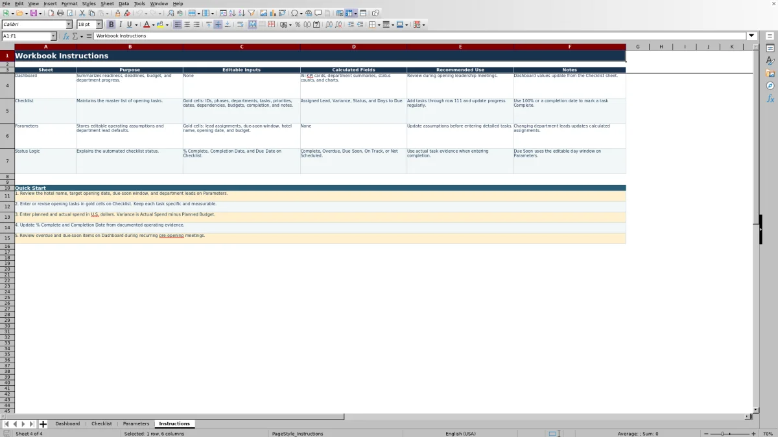Toggle Center Horizontally alignment button

coord(187,25)
